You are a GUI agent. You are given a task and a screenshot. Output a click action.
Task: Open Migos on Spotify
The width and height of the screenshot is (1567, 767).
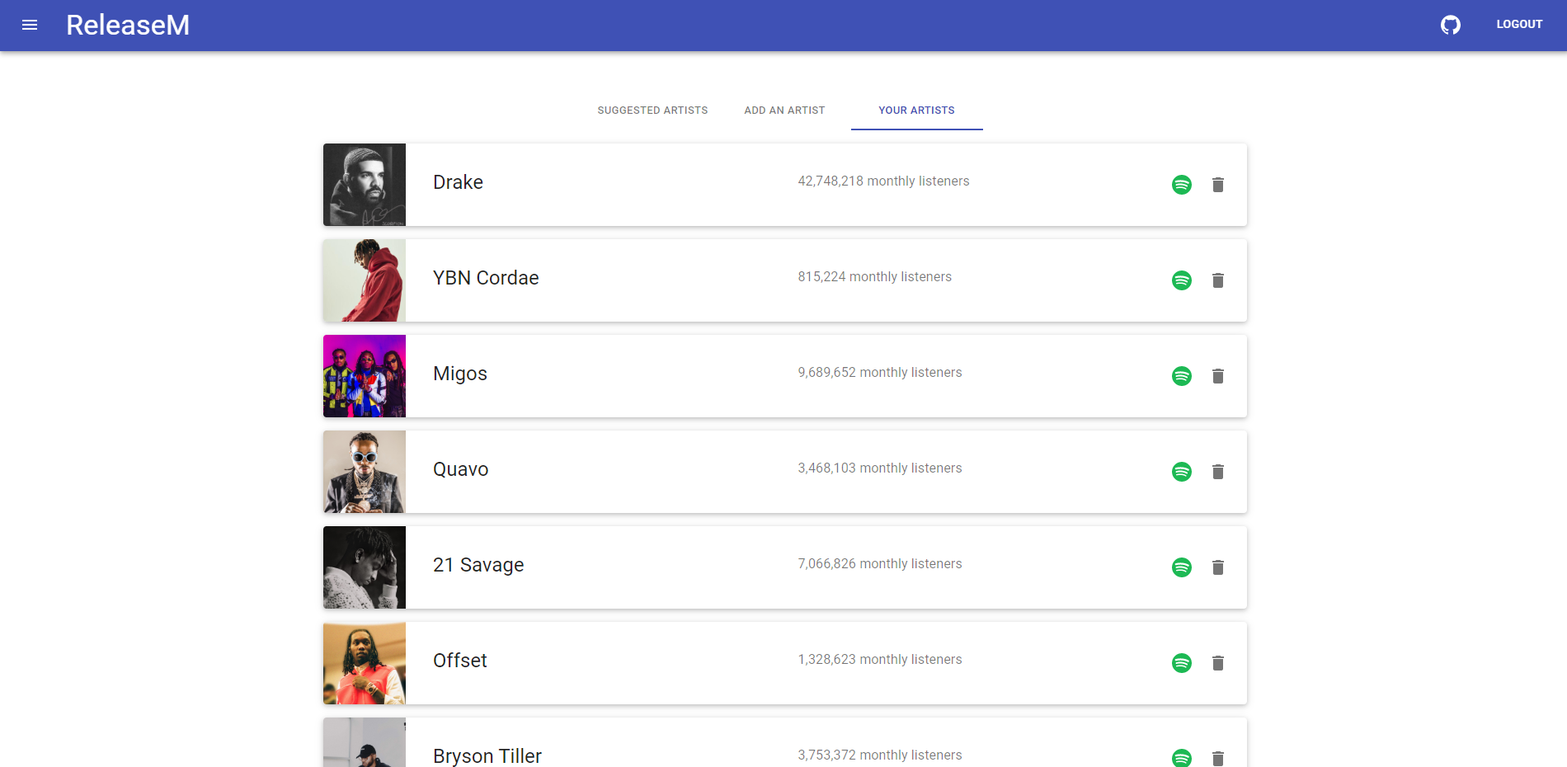click(x=1182, y=376)
